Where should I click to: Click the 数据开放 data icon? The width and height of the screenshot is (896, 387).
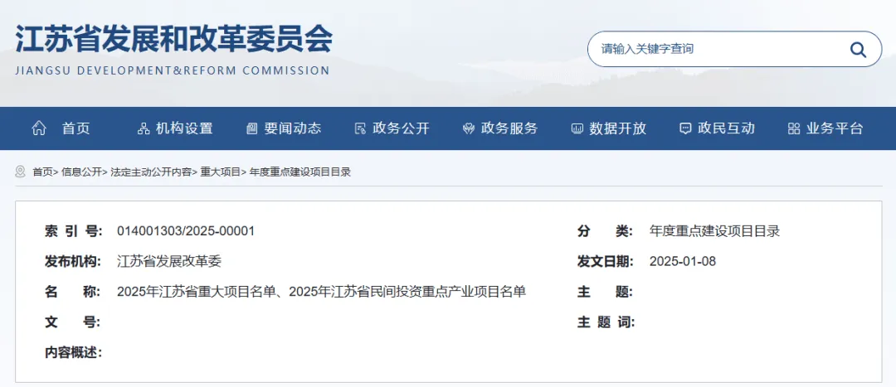pos(577,128)
